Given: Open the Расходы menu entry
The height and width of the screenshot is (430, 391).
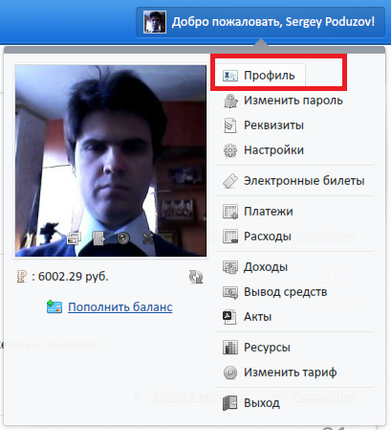Looking at the screenshot, I should pos(268,237).
